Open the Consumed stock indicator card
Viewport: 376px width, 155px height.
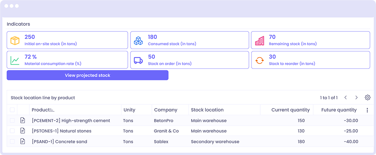tap(190, 40)
